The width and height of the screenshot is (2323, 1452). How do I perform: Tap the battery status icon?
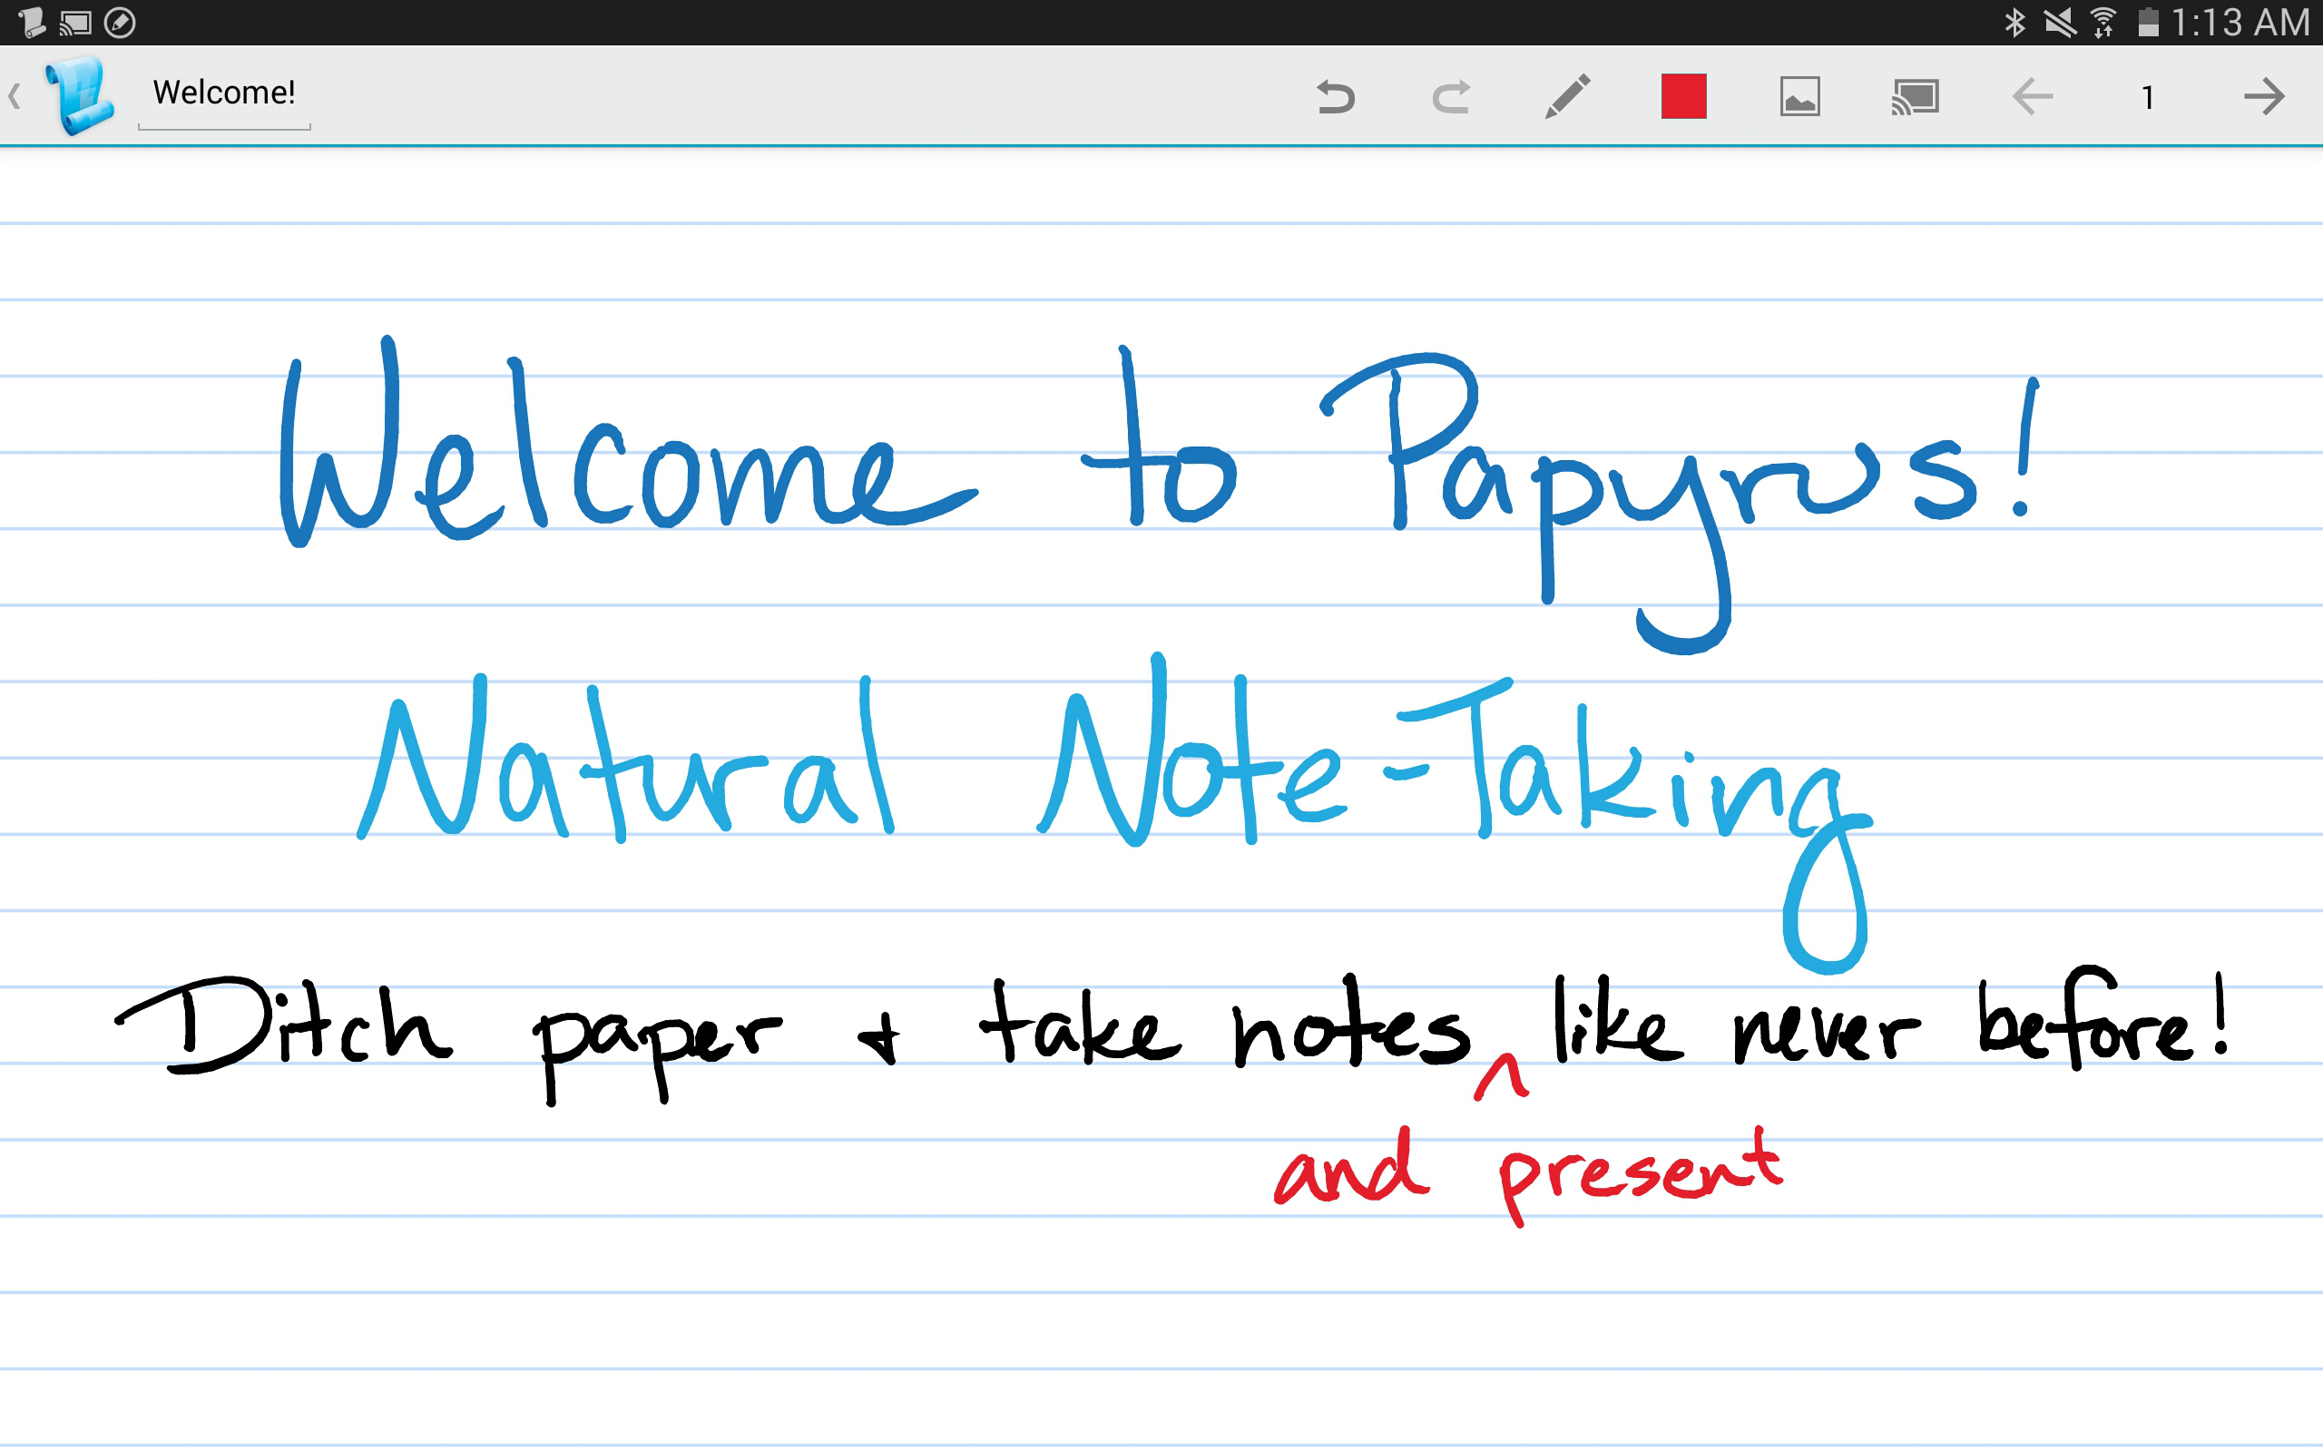(x=2148, y=22)
